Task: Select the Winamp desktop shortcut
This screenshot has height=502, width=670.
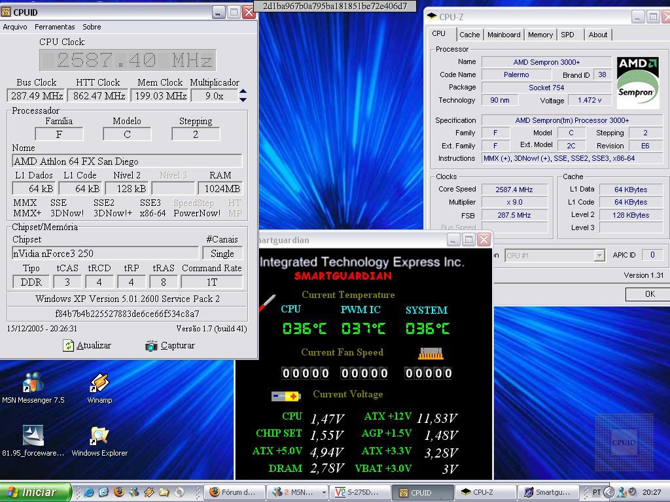Action: point(99,388)
